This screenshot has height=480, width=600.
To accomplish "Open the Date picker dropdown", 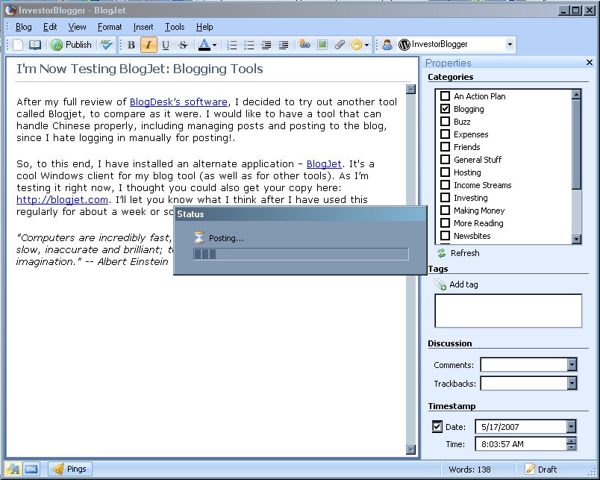I will (x=571, y=426).
